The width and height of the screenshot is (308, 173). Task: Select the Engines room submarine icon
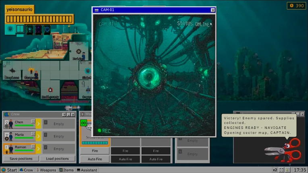(12, 70)
